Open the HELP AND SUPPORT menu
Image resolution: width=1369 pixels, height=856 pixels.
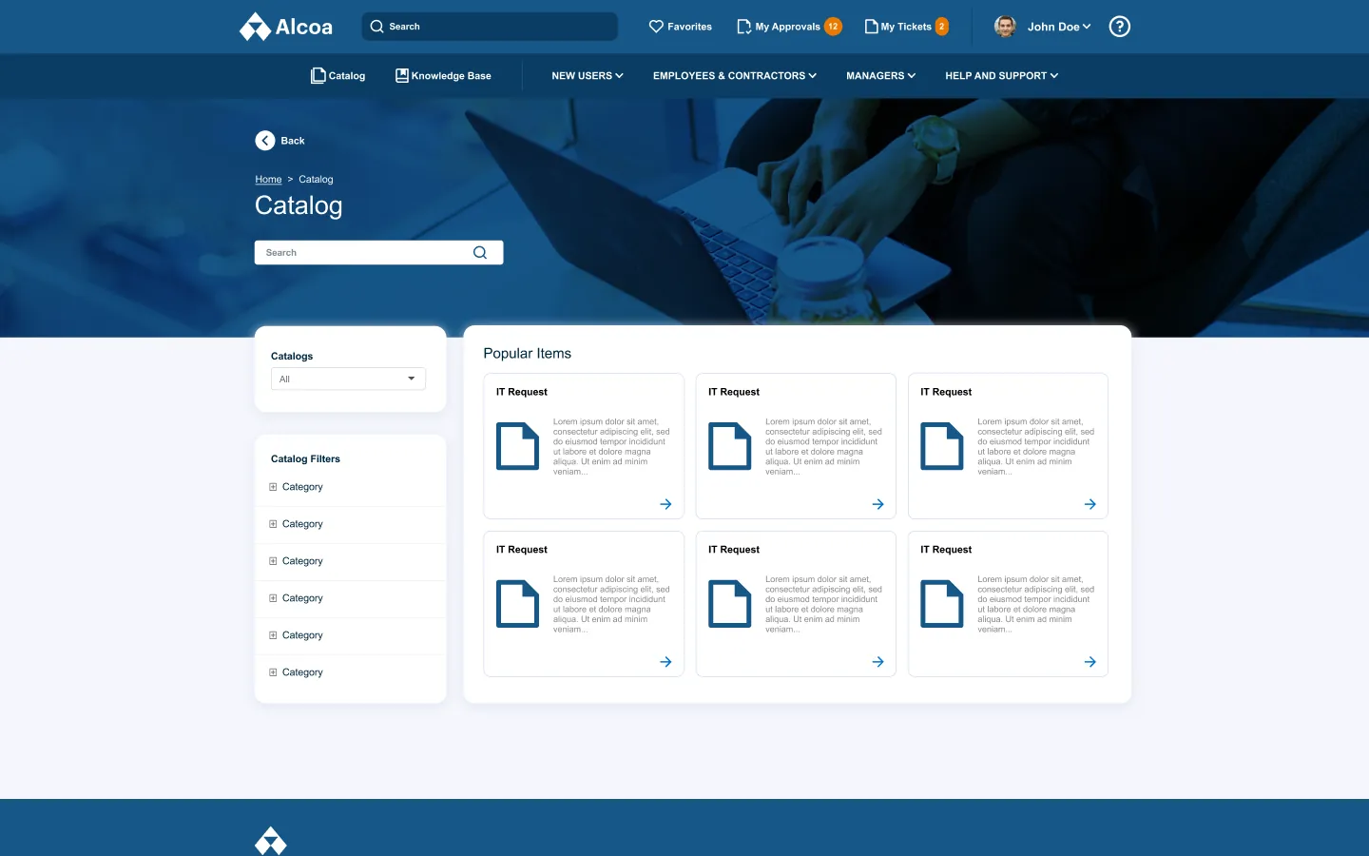(1002, 76)
